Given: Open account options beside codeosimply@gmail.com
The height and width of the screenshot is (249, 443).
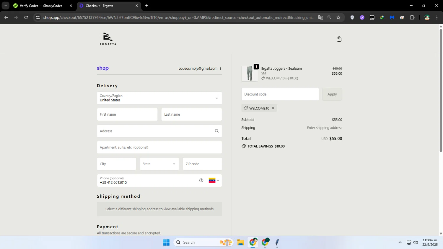Looking at the screenshot, I should 220,68.
